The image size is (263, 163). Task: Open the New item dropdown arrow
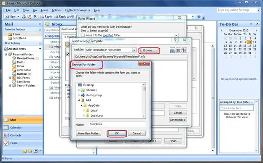tap(18, 16)
